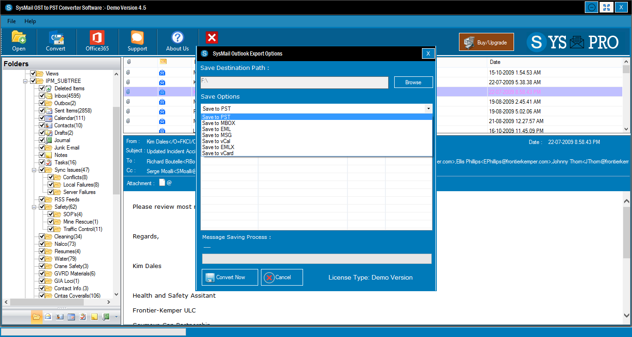Toggle the Notes folder checkbox
Screen dimensions: 632x337
[42, 155]
